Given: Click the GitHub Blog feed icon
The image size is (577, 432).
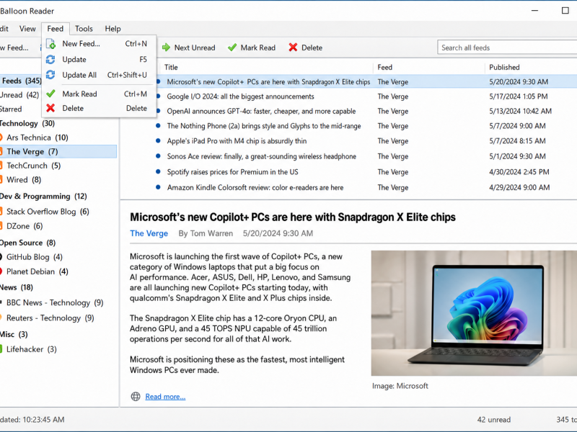Looking at the screenshot, I should 1,257.
